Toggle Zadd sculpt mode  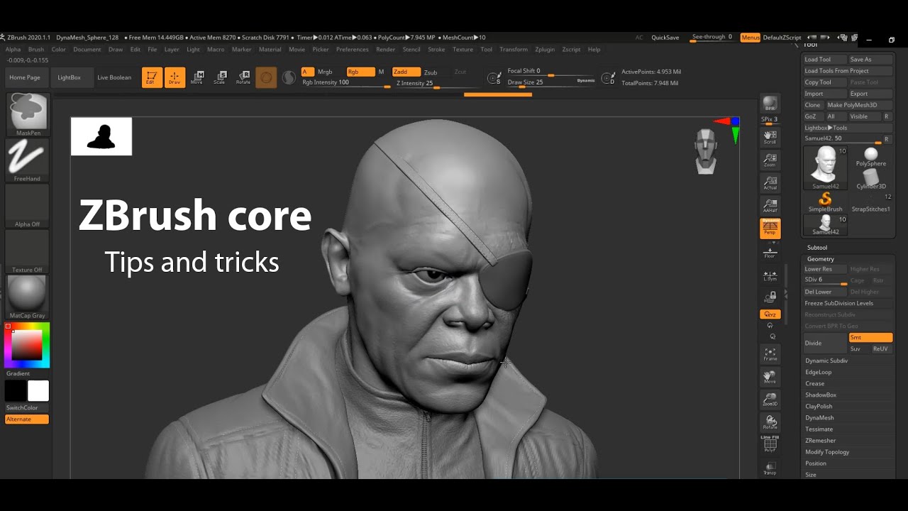click(x=406, y=72)
